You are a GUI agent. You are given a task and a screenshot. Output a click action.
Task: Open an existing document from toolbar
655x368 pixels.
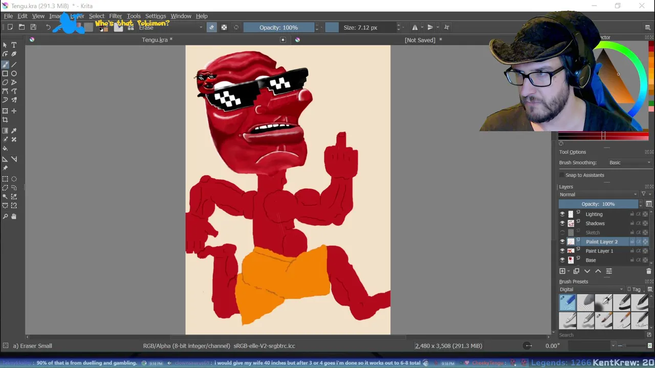[21, 27]
